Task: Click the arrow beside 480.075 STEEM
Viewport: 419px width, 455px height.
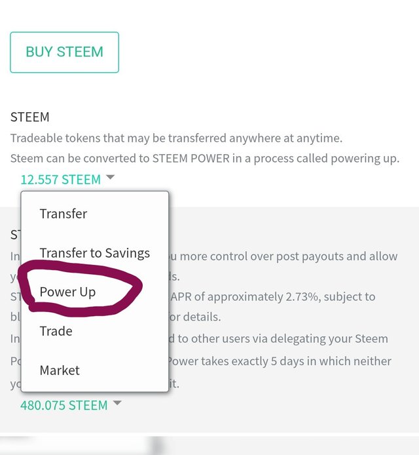Action: pos(117,403)
